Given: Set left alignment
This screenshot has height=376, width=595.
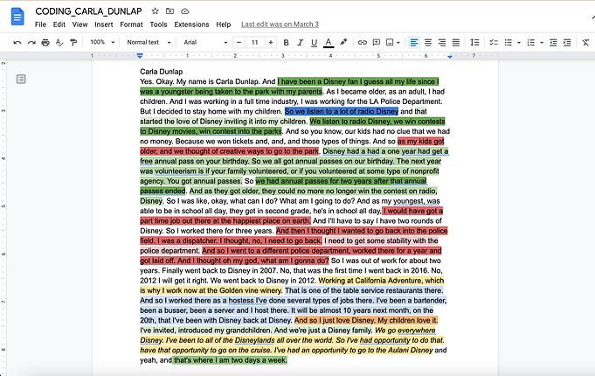Looking at the screenshot, I should pos(414,43).
